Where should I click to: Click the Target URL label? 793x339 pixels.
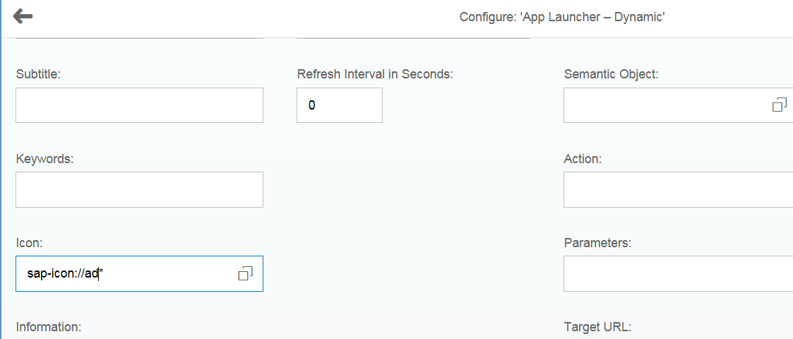(x=597, y=327)
